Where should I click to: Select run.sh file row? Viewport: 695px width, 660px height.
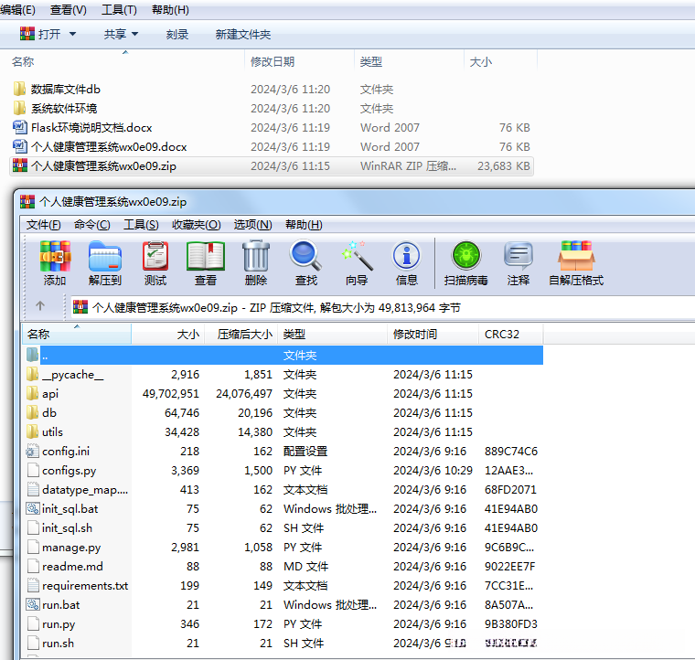pyautogui.click(x=283, y=644)
